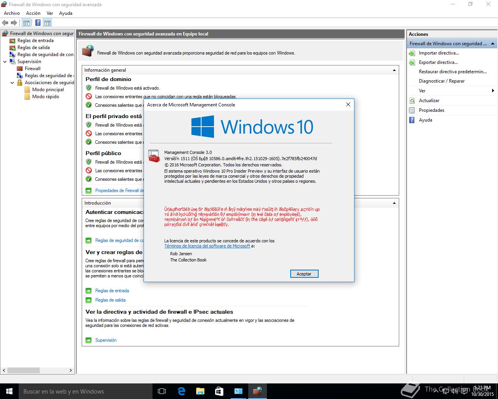498x399 pixels.
Task: Switch to firewall console taskbar icon
Action: 257,391
